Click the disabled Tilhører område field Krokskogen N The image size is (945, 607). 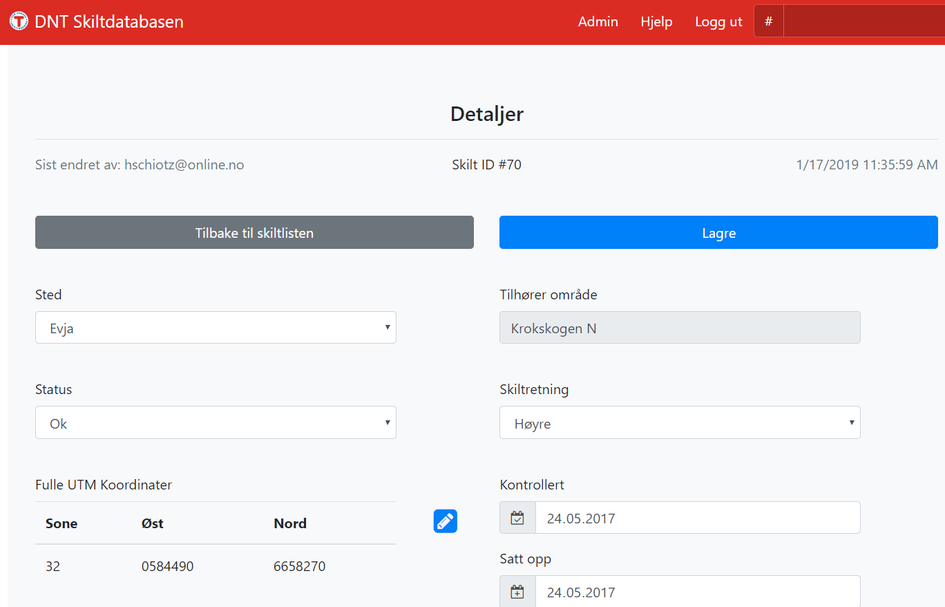pos(680,328)
